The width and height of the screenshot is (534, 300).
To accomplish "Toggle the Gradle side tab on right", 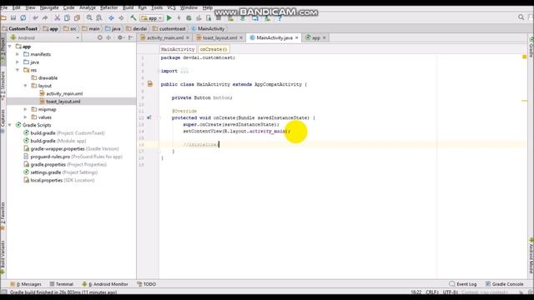I will click(531, 47).
